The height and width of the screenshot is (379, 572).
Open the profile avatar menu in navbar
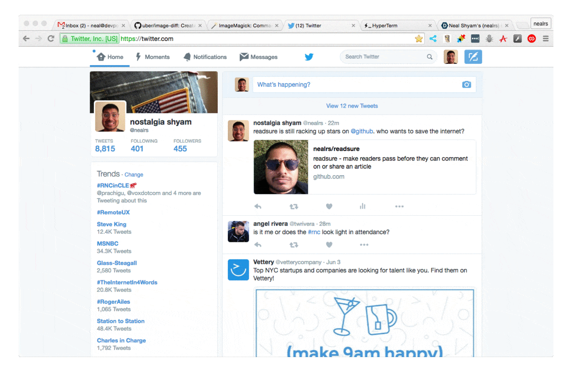tap(451, 57)
